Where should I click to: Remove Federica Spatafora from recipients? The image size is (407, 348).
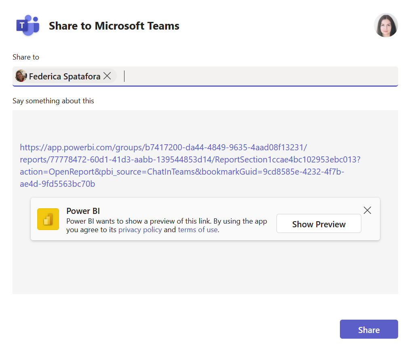[x=107, y=76]
